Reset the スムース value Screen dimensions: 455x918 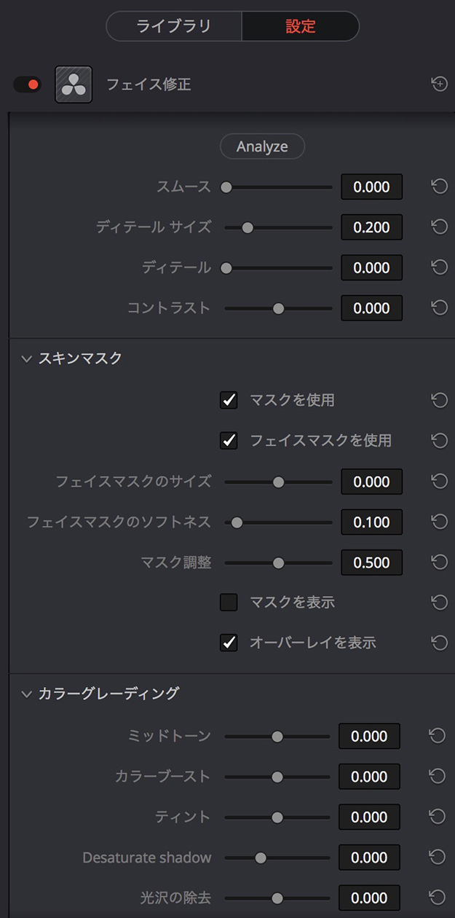pos(439,187)
